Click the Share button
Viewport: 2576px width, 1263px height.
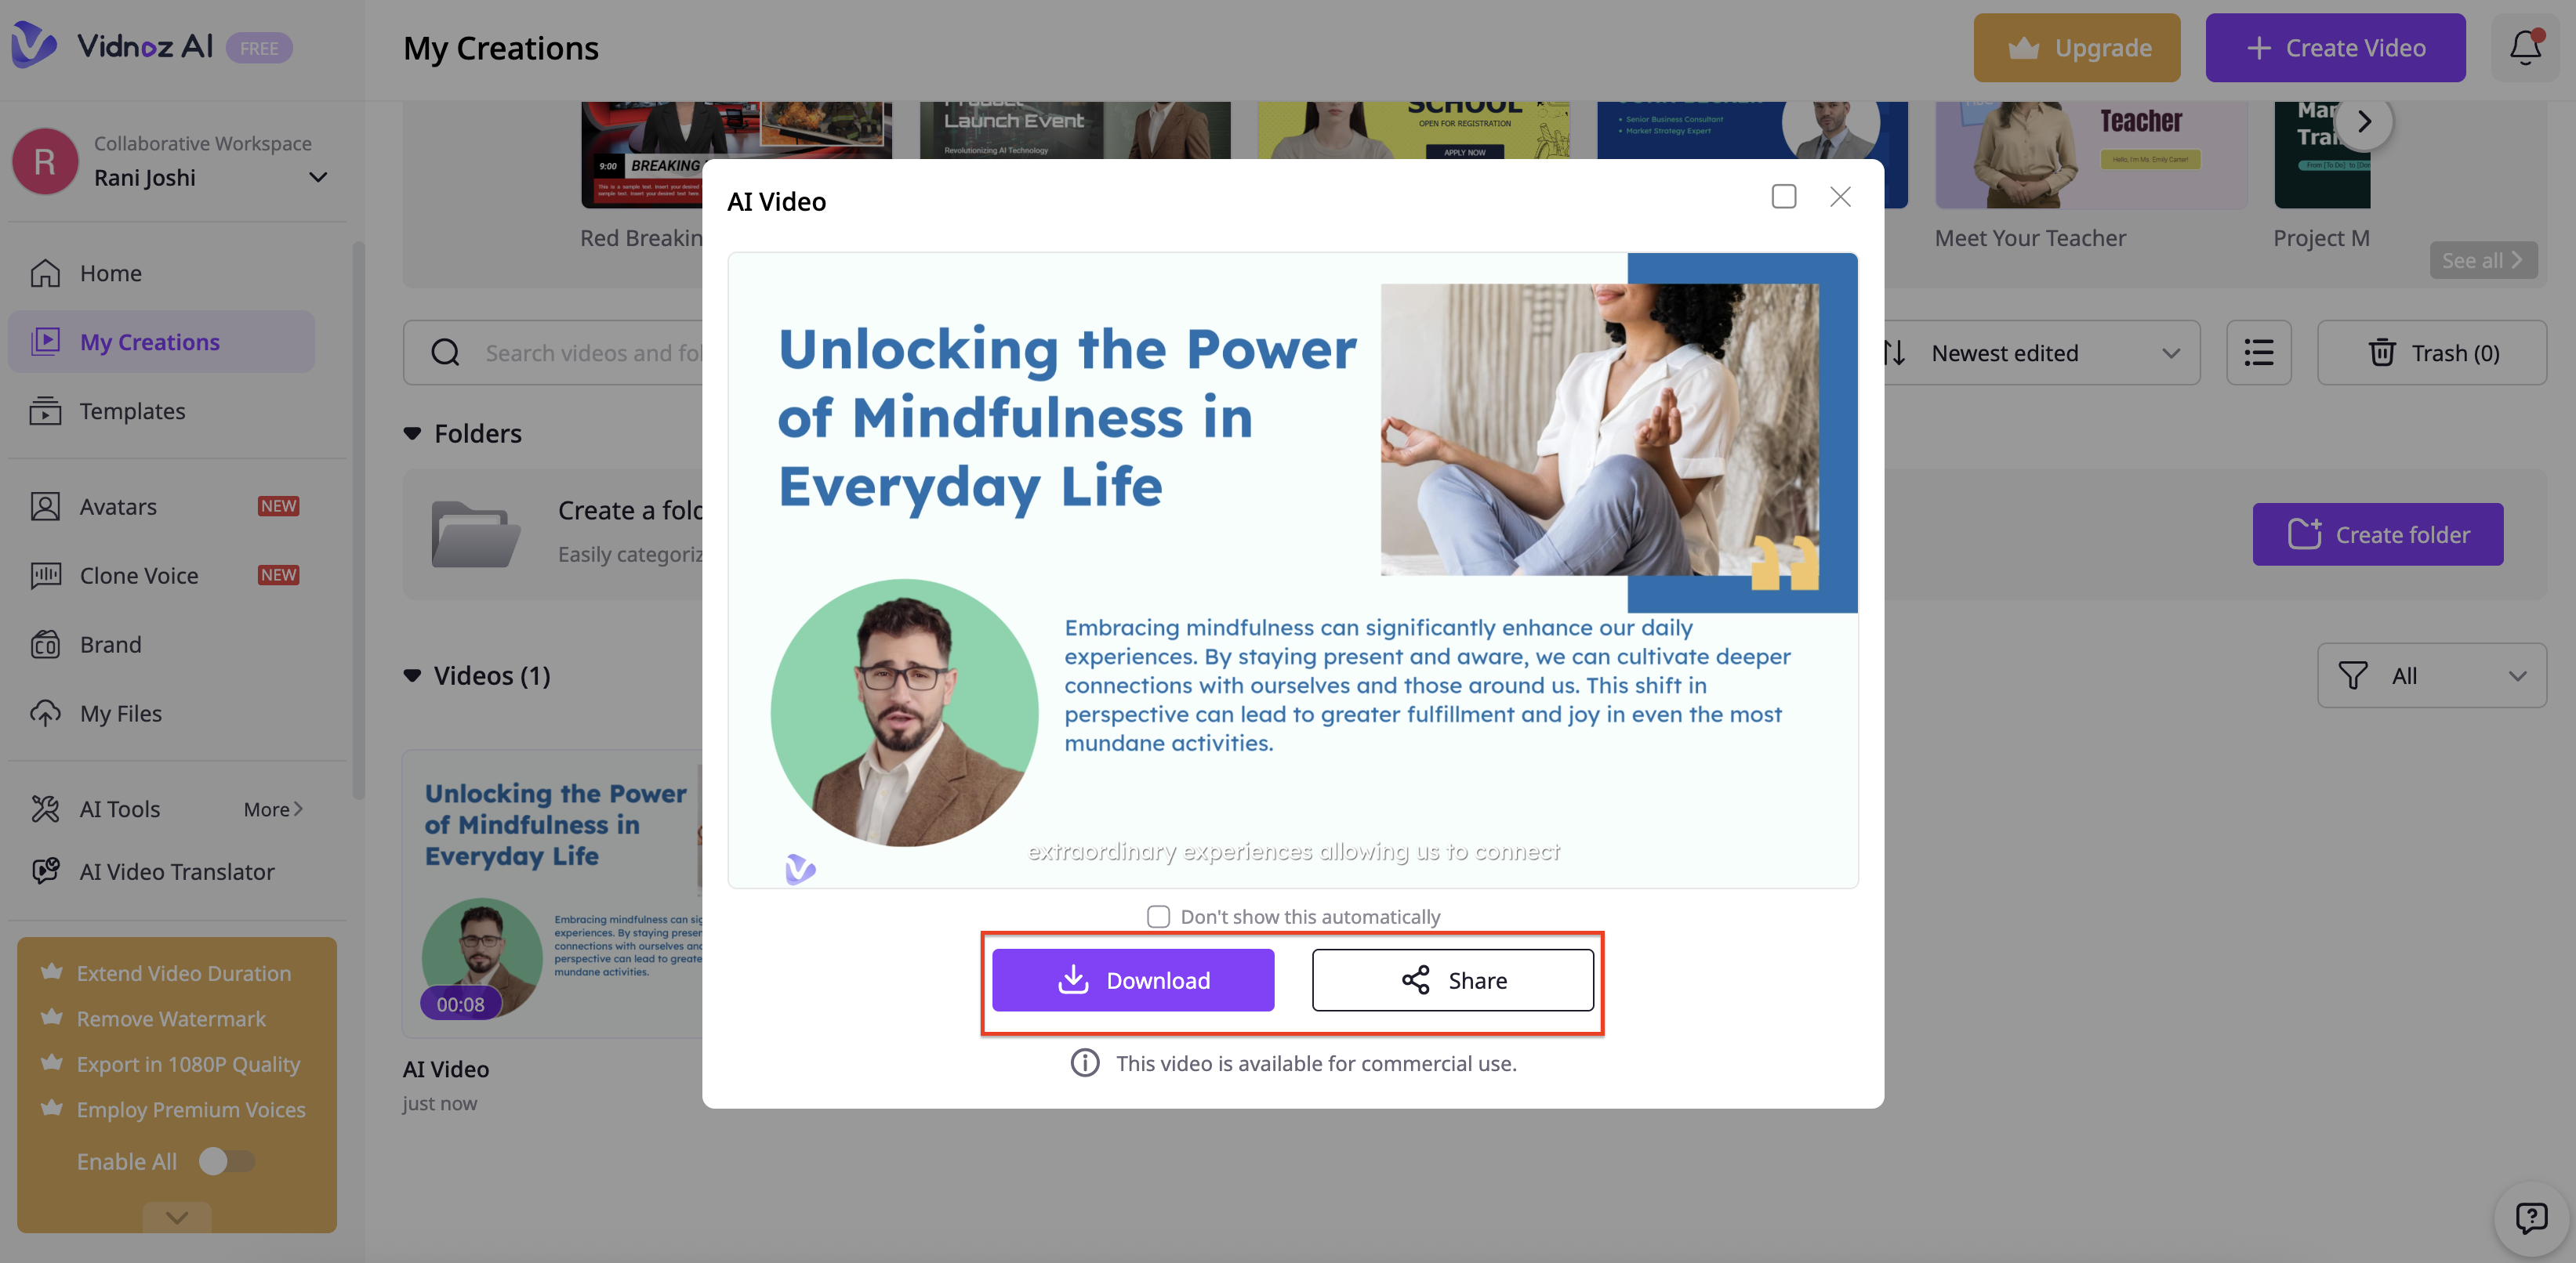[1452, 980]
